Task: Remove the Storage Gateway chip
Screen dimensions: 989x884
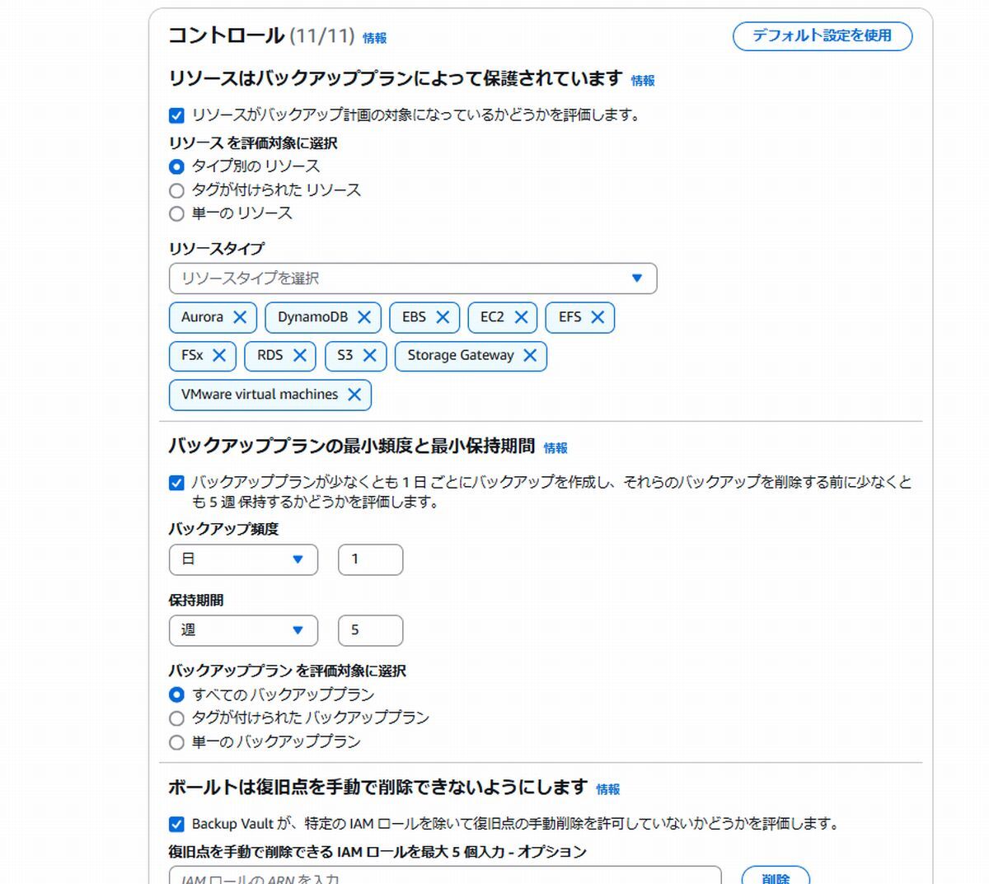Action: pos(530,355)
